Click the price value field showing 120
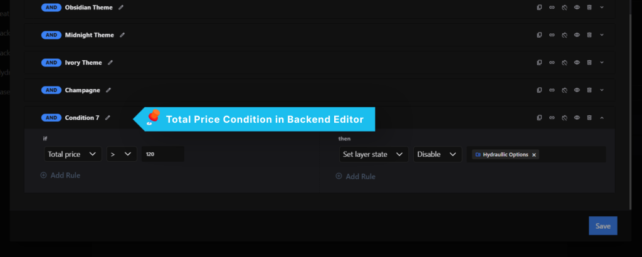The width and height of the screenshot is (642, 257). (162, 154)
